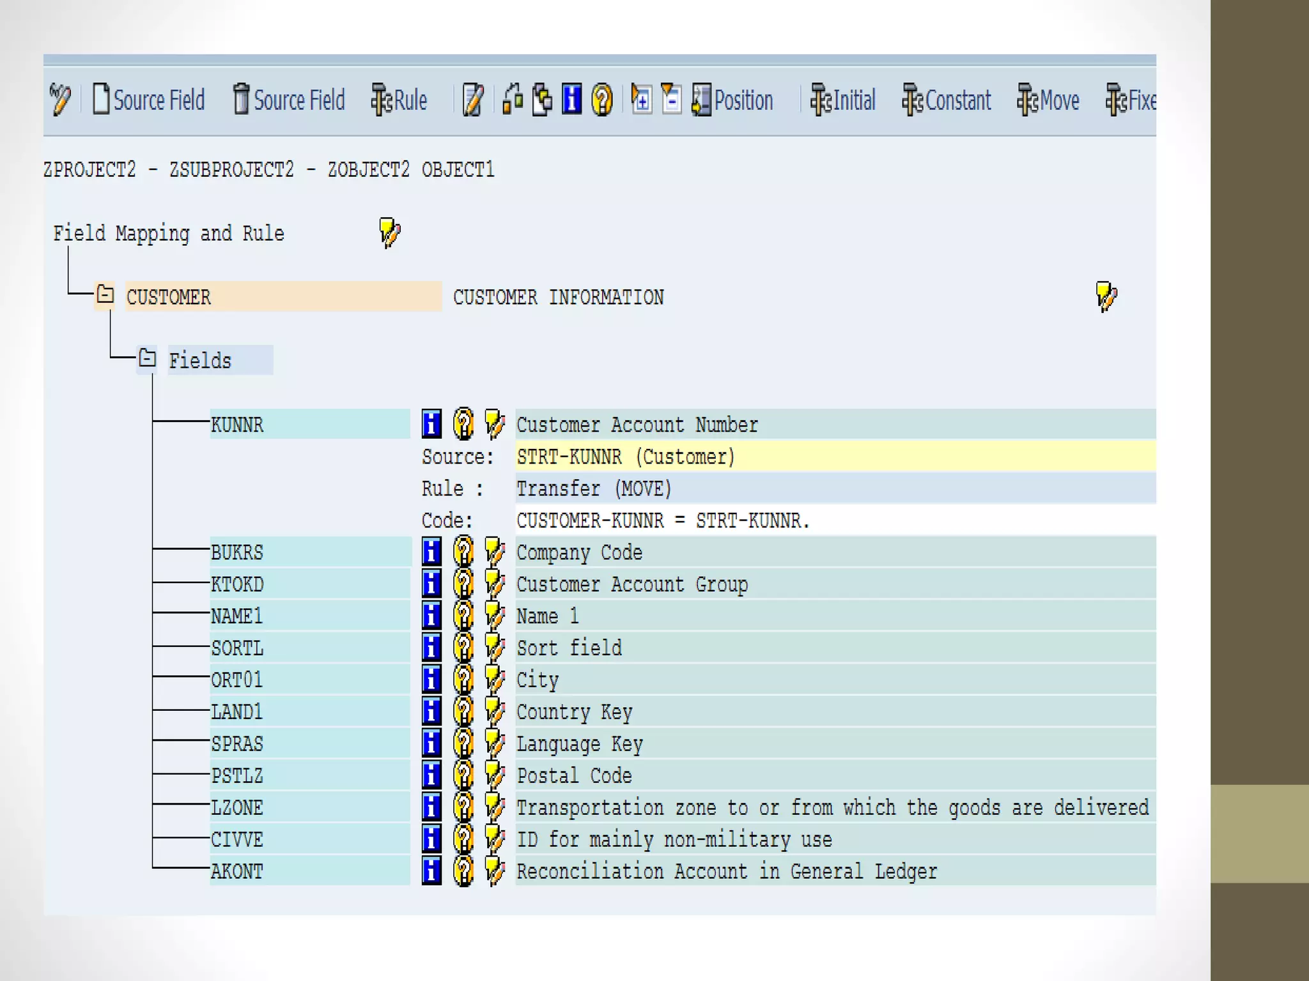Click help icon for NAME1 field
Image resolution: width=1309 pixels, height=981 pixels.
tap(463, 616)
